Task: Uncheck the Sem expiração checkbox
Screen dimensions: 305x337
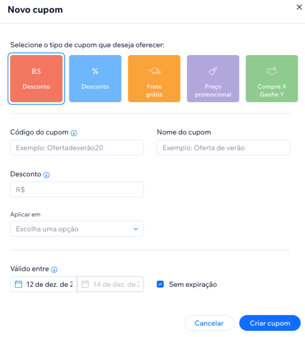Action: [x=160, y=284]
